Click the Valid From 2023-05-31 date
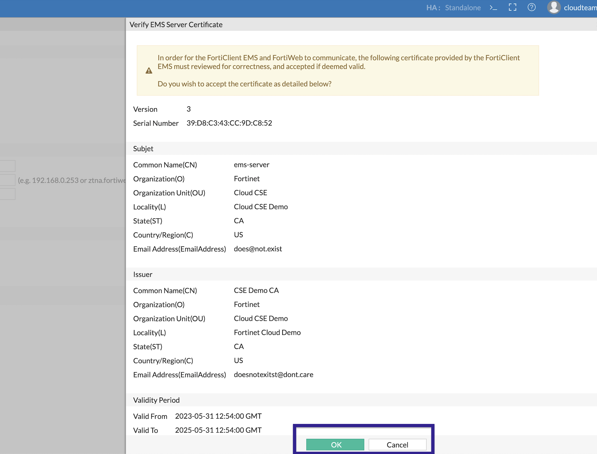The height and width of the screenshot is (454, 597). pos(218,416)
